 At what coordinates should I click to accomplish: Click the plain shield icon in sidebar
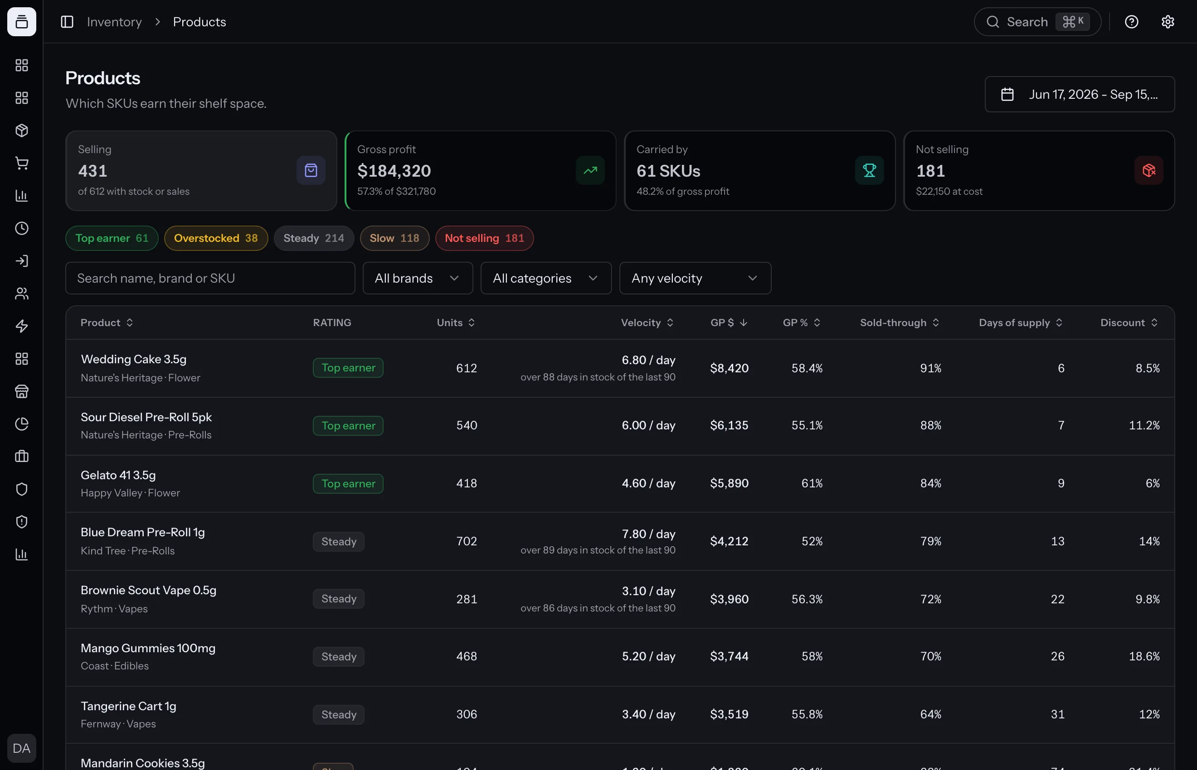(x=21, y=489)
